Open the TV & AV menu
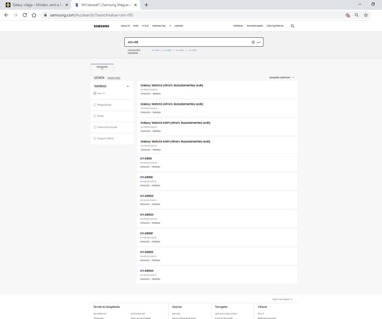Image resolution: width=382 pixels, height=319 pixels. coord(145,26)
